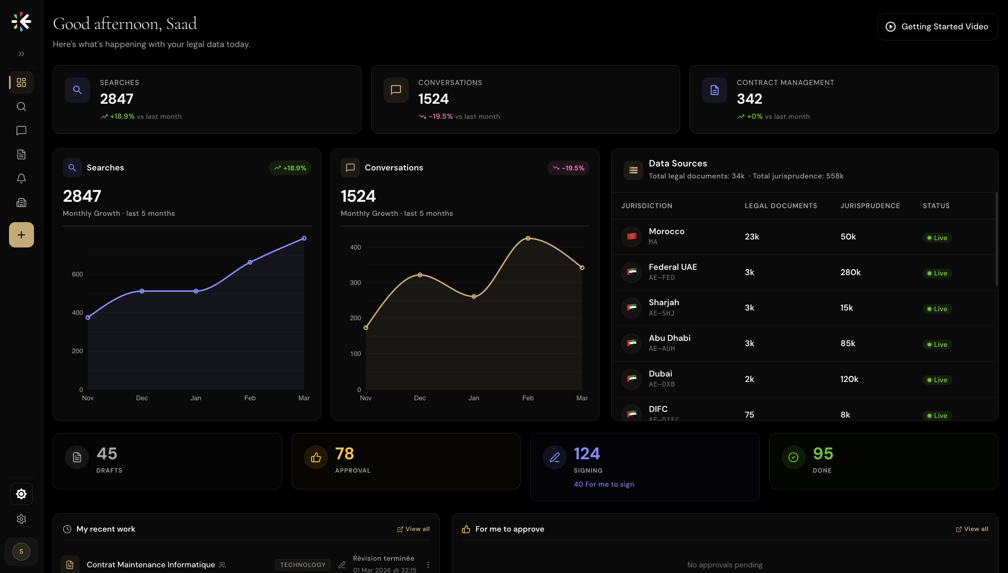Click the Federal UAE flag icon
Screen dimensions: 1008x573
click(632, 272)
